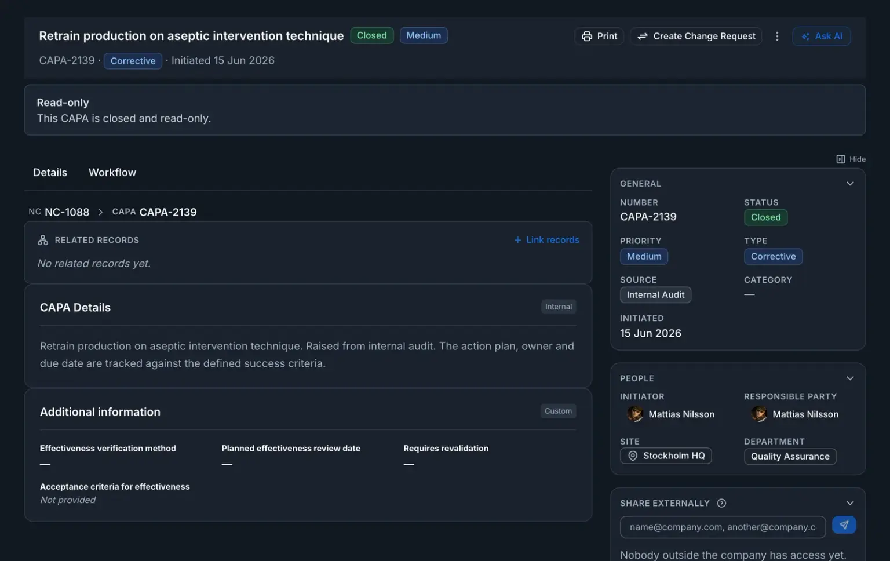
Task: Click the Quality Assurance department chip
Action: click(x=790, y=457)
